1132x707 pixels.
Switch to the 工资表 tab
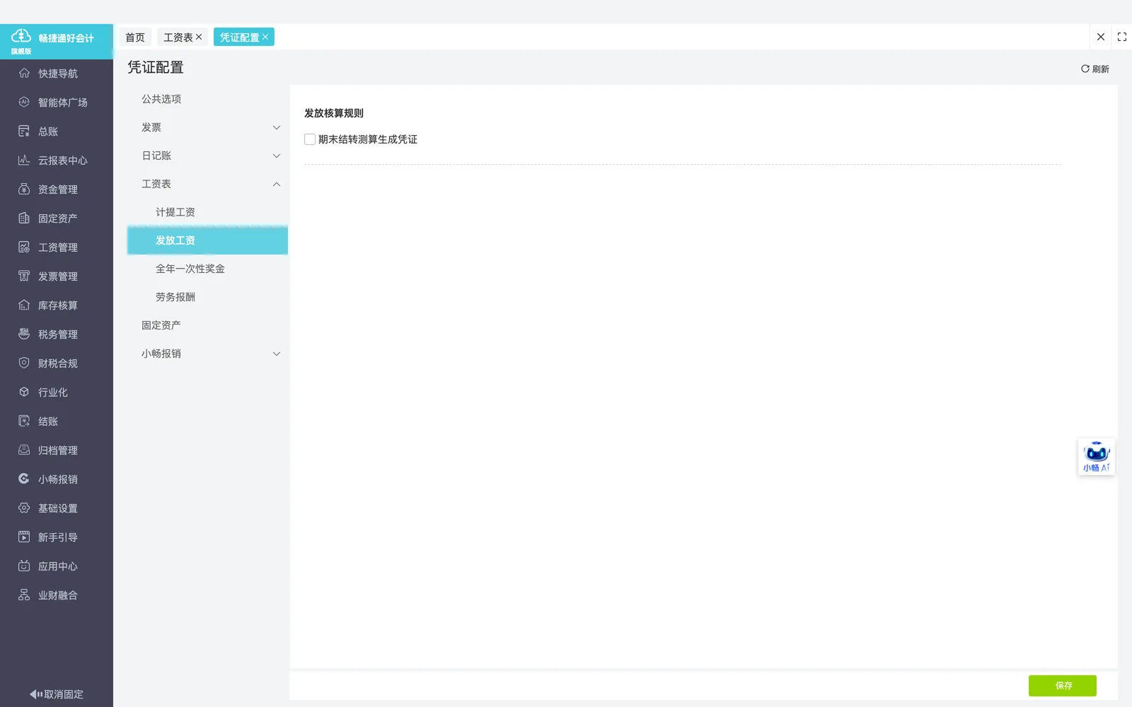[178, 37]
